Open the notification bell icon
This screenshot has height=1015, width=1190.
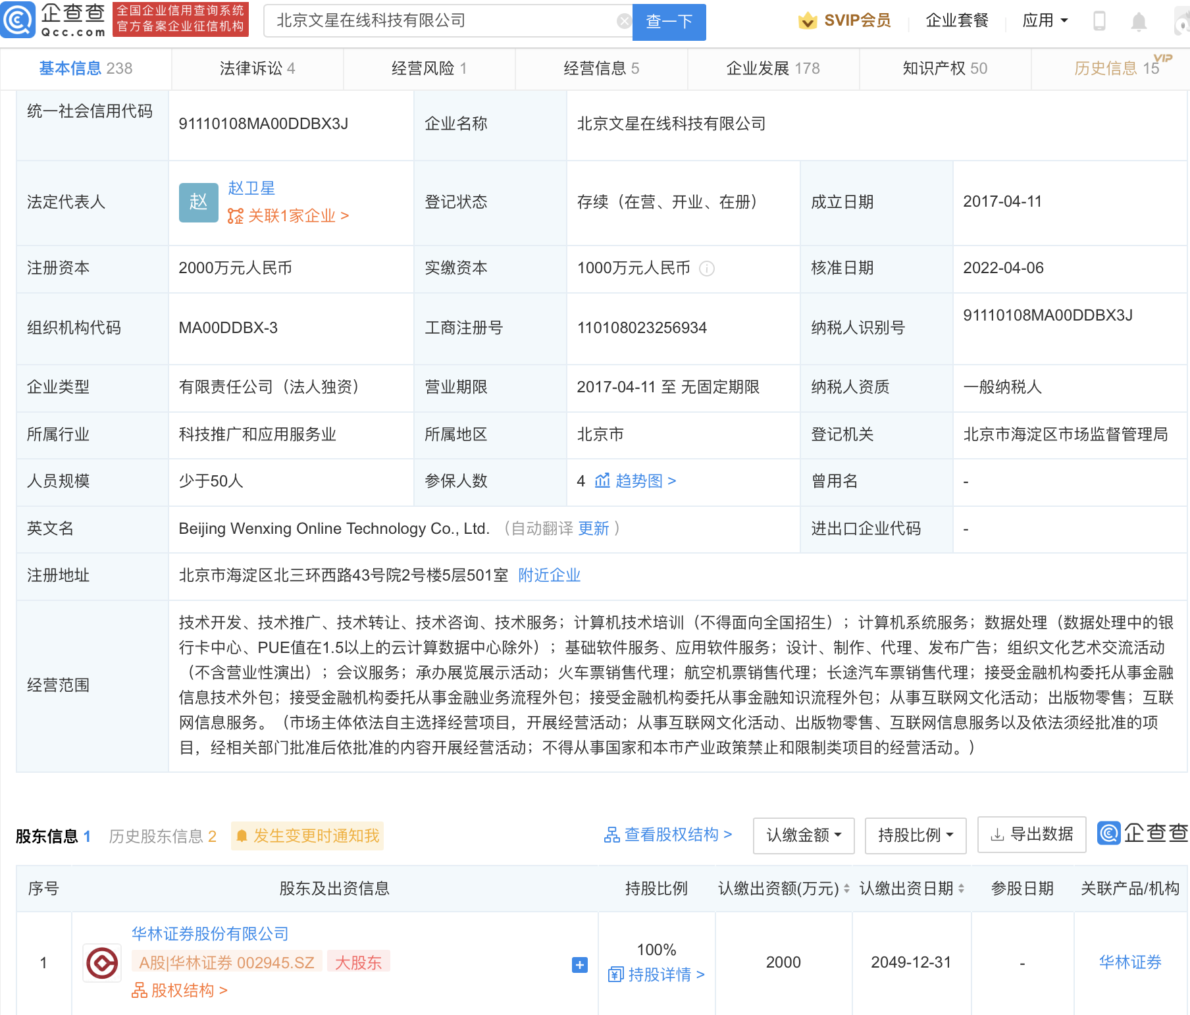(1139, 21)
